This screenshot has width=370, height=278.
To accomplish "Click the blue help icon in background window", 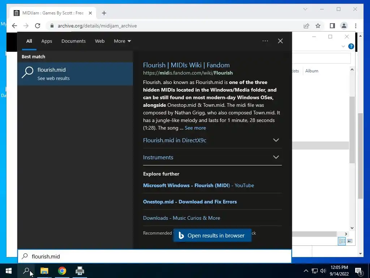I will pyautogui.click(x=351, y=46).
